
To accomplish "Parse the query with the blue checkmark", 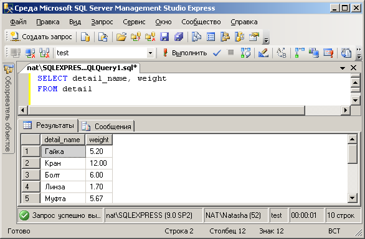I will point(217,53).
